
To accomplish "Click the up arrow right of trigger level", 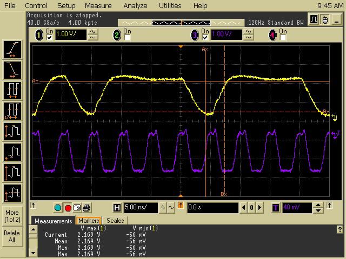I will point(329,206).
